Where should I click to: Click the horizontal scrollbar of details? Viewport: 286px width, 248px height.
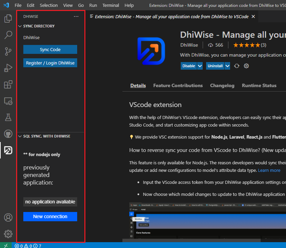click(x=191, y=240)
